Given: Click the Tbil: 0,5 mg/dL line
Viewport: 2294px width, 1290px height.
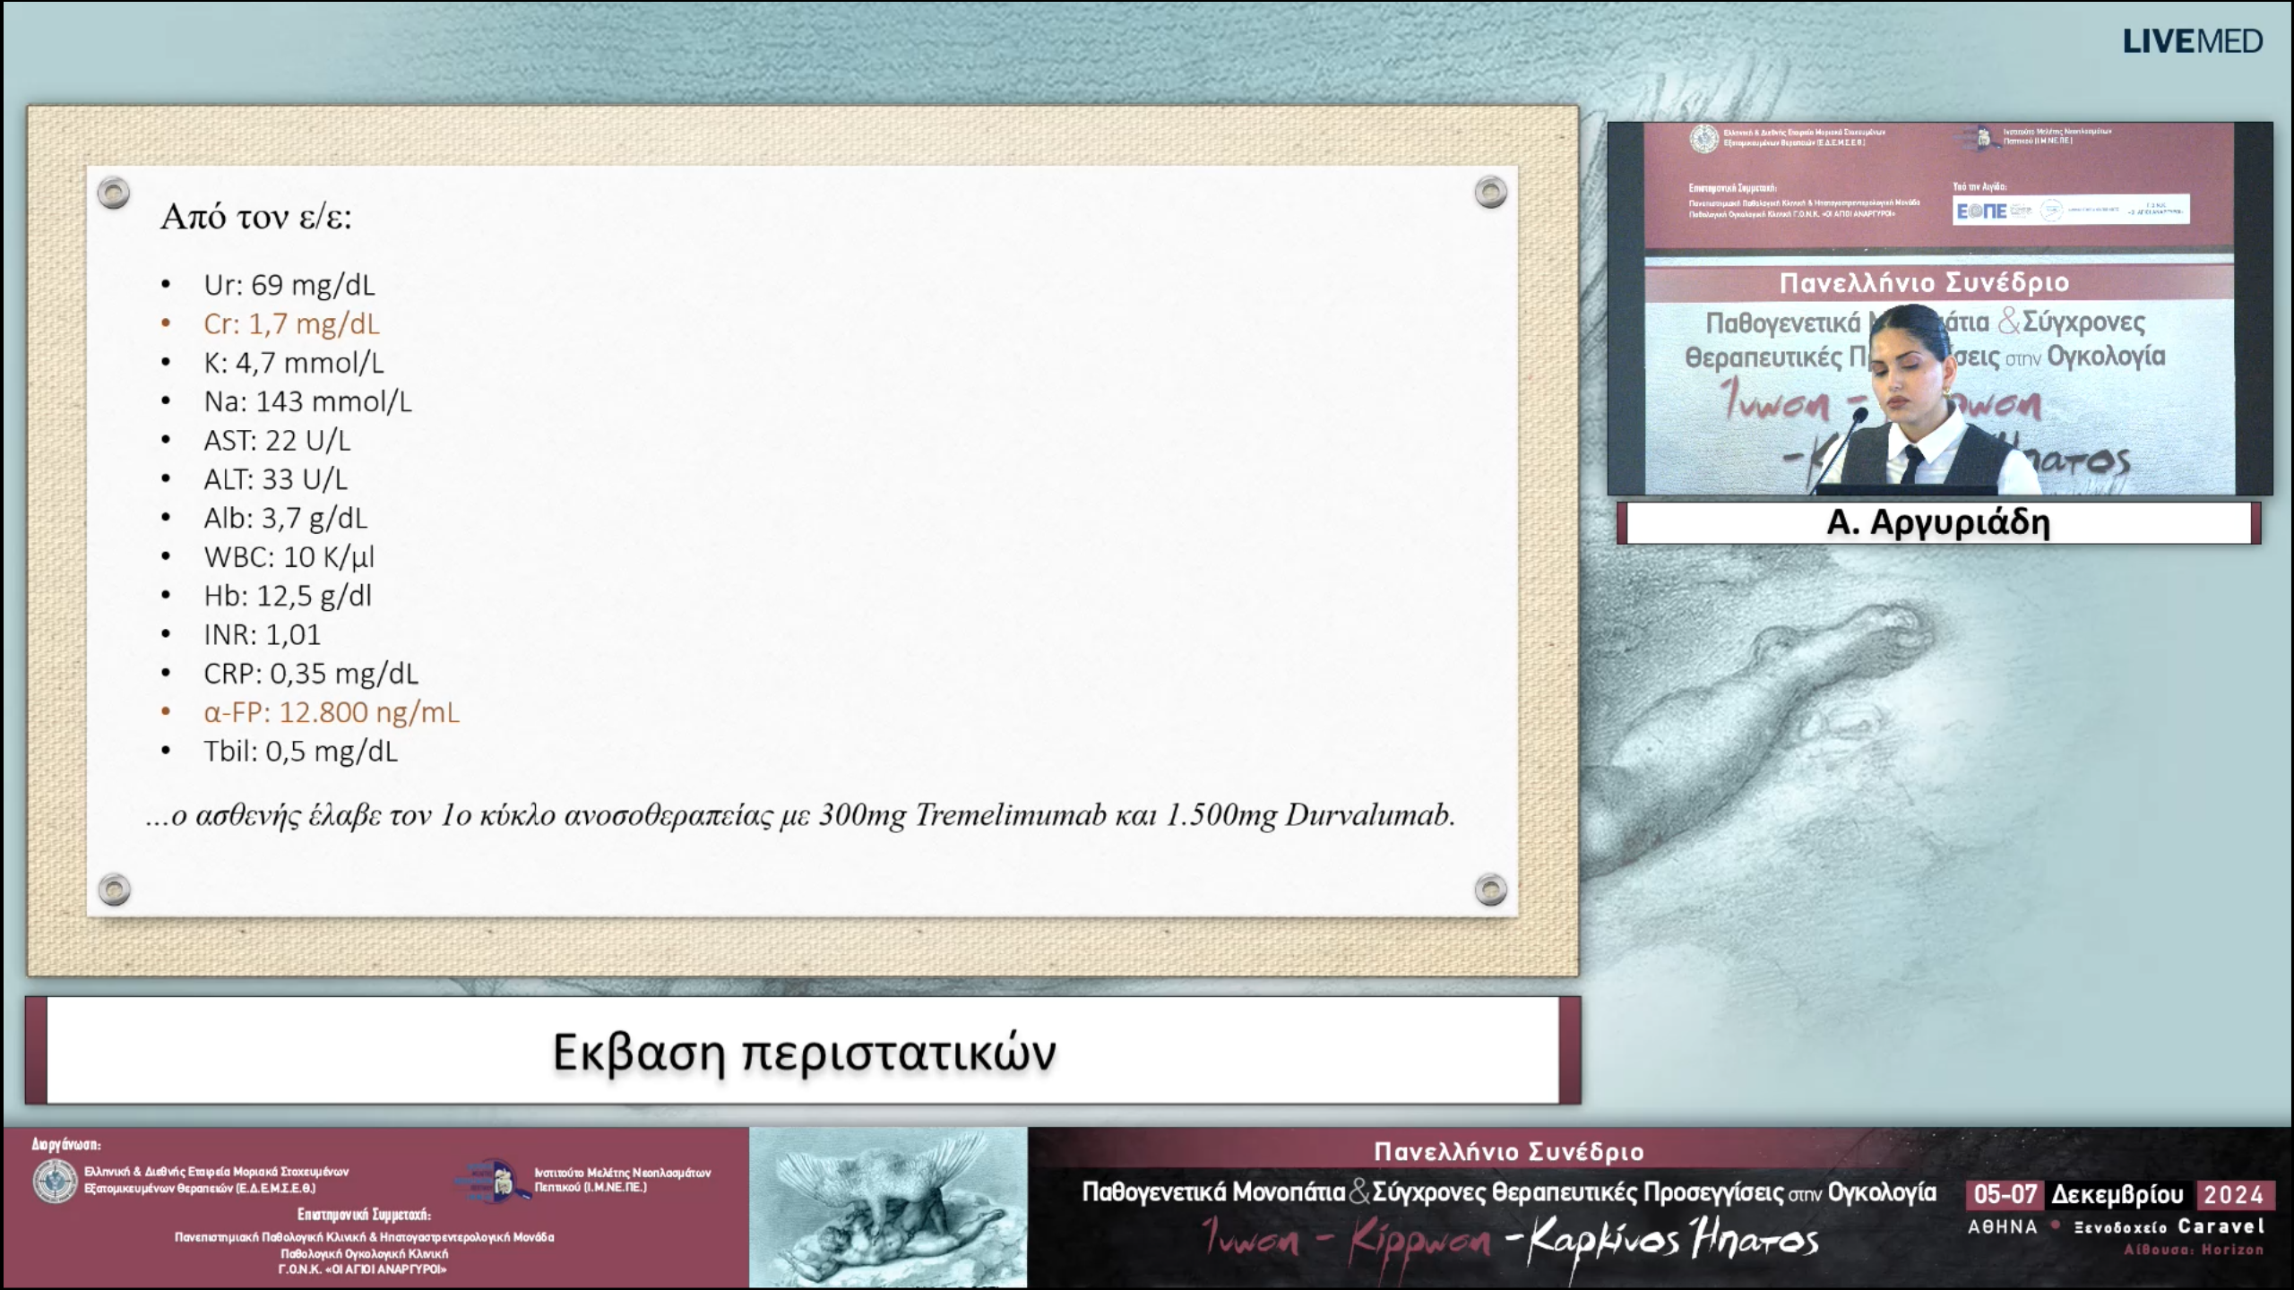Looking at the screenshot, I should click(x=300, y=751).
